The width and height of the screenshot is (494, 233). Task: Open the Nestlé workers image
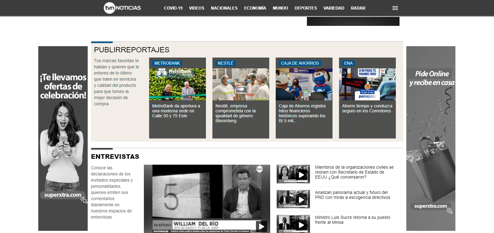click(x=241, y=84)
